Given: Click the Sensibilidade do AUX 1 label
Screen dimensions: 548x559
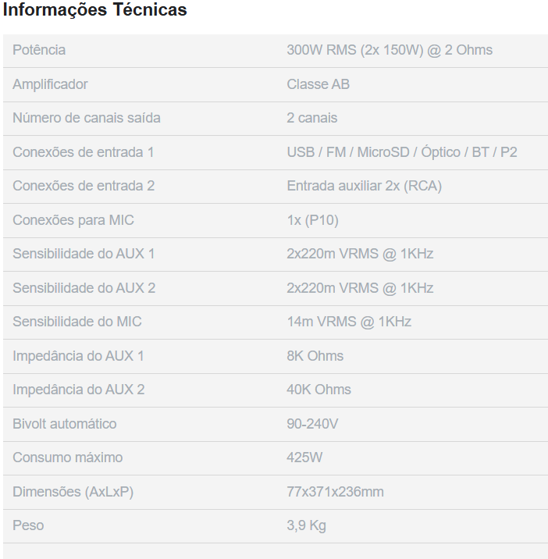Looking at the screenshot, I should tap(84, 254).
